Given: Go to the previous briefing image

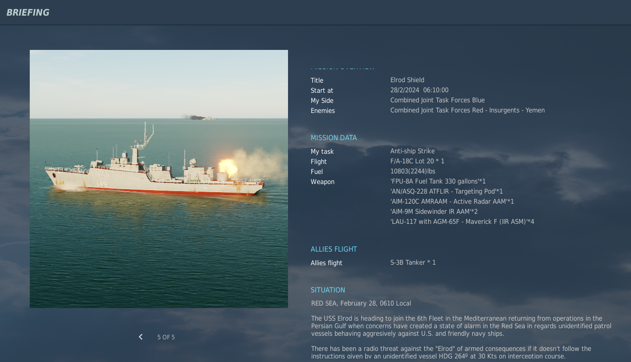Looking at the screenshot, I should coord(141,337).
